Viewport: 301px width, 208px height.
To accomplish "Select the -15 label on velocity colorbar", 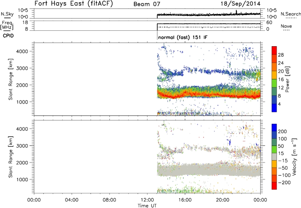I will pos(283,161).
